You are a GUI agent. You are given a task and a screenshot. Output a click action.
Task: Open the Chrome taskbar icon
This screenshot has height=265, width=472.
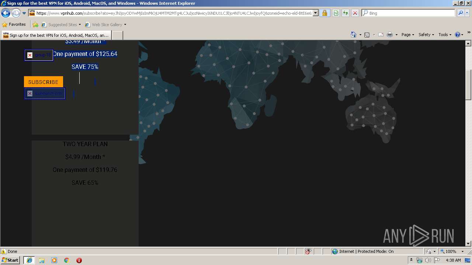tap(67, 260)
